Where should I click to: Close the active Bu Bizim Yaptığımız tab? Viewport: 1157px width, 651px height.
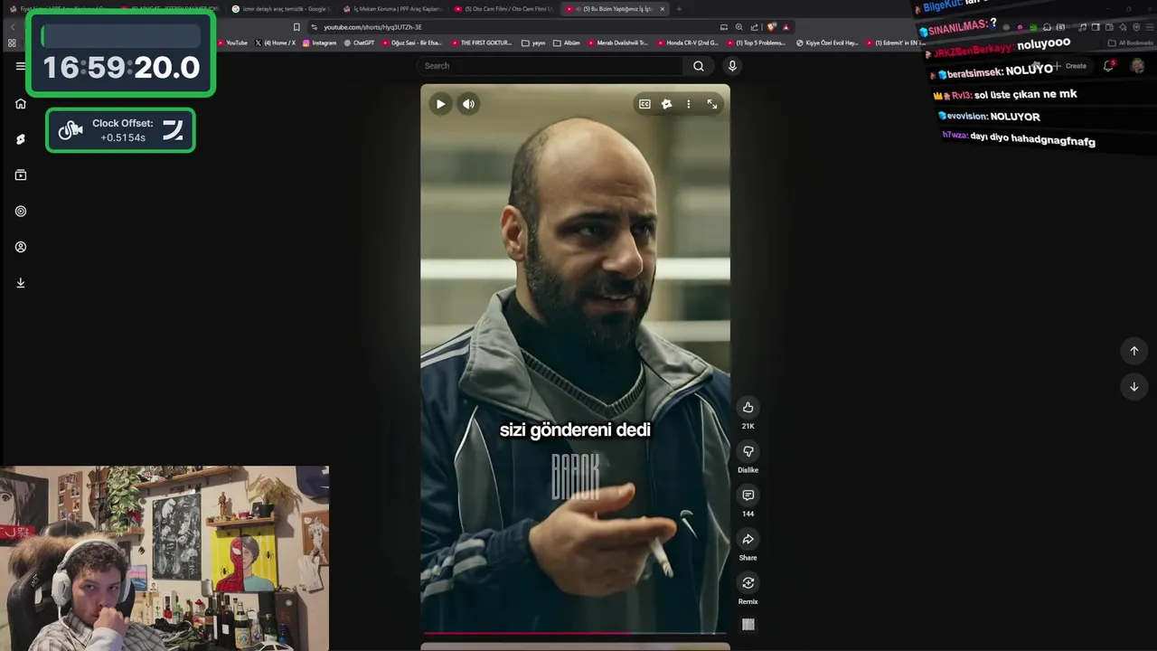click(x=663, y=9)
